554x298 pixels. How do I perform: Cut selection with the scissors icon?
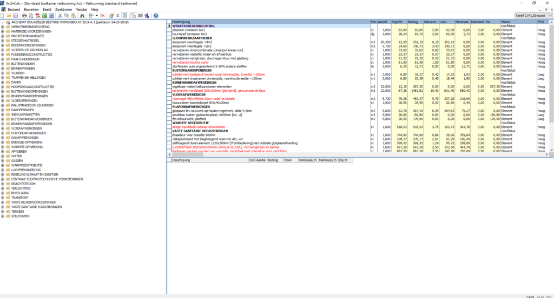click(60, 16)
